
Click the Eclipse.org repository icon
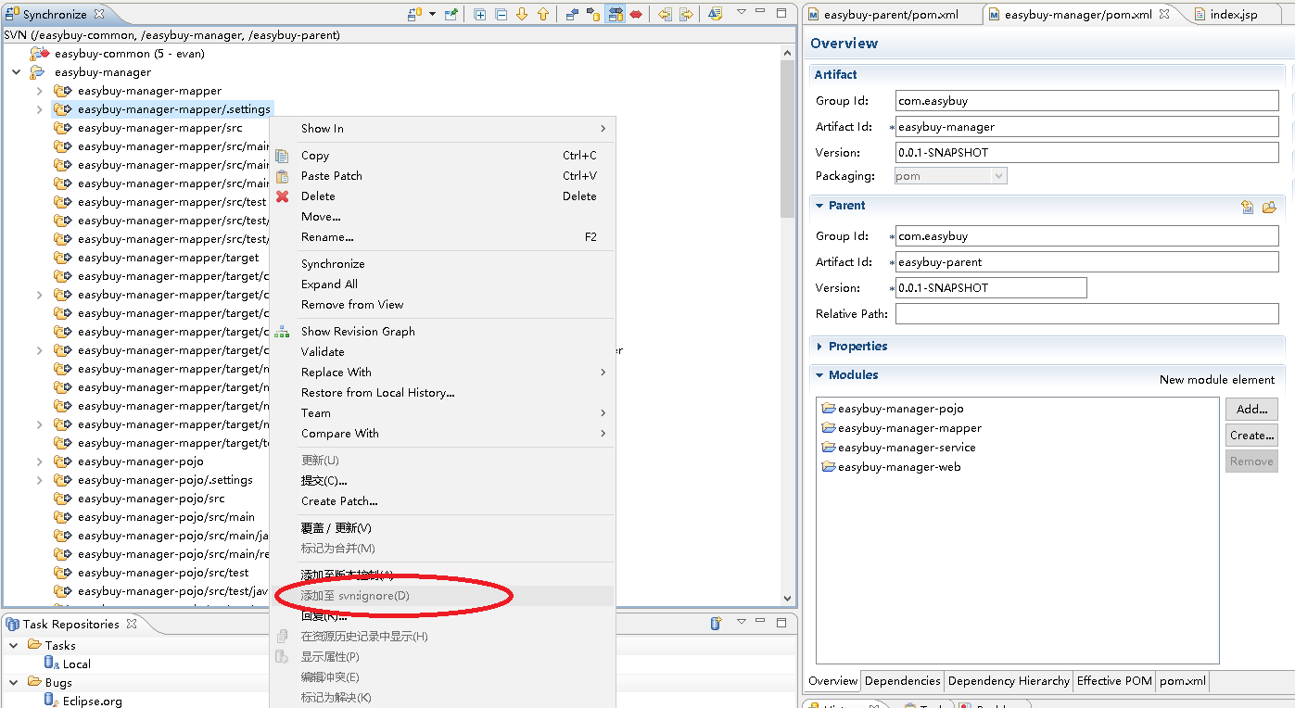tap(53, 701)
